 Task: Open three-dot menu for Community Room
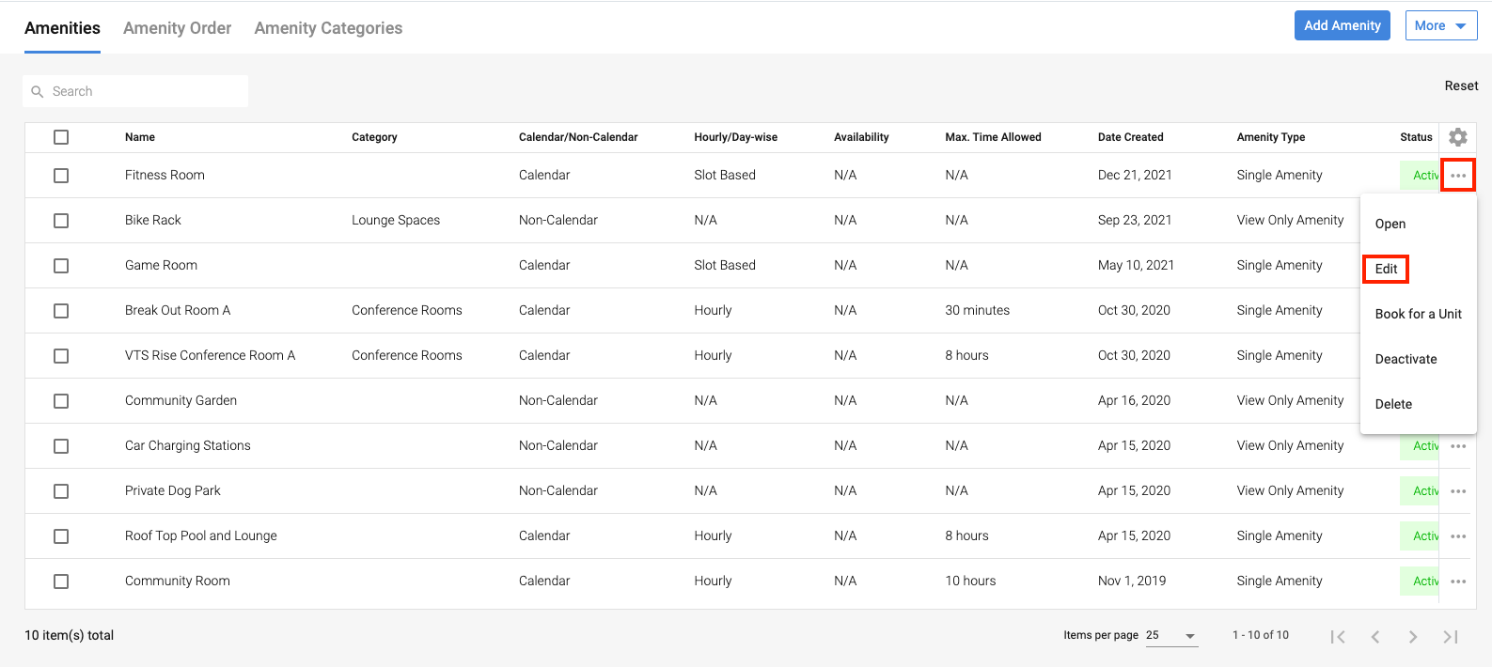(x=1457, y=582)
